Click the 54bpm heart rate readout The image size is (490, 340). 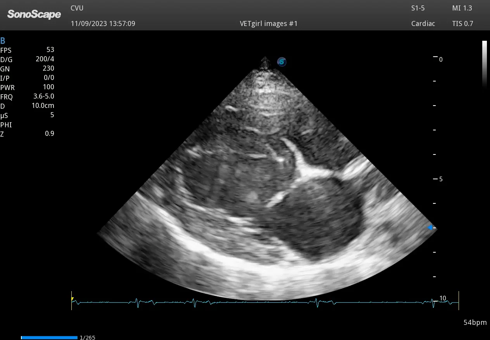coord(475,323)
